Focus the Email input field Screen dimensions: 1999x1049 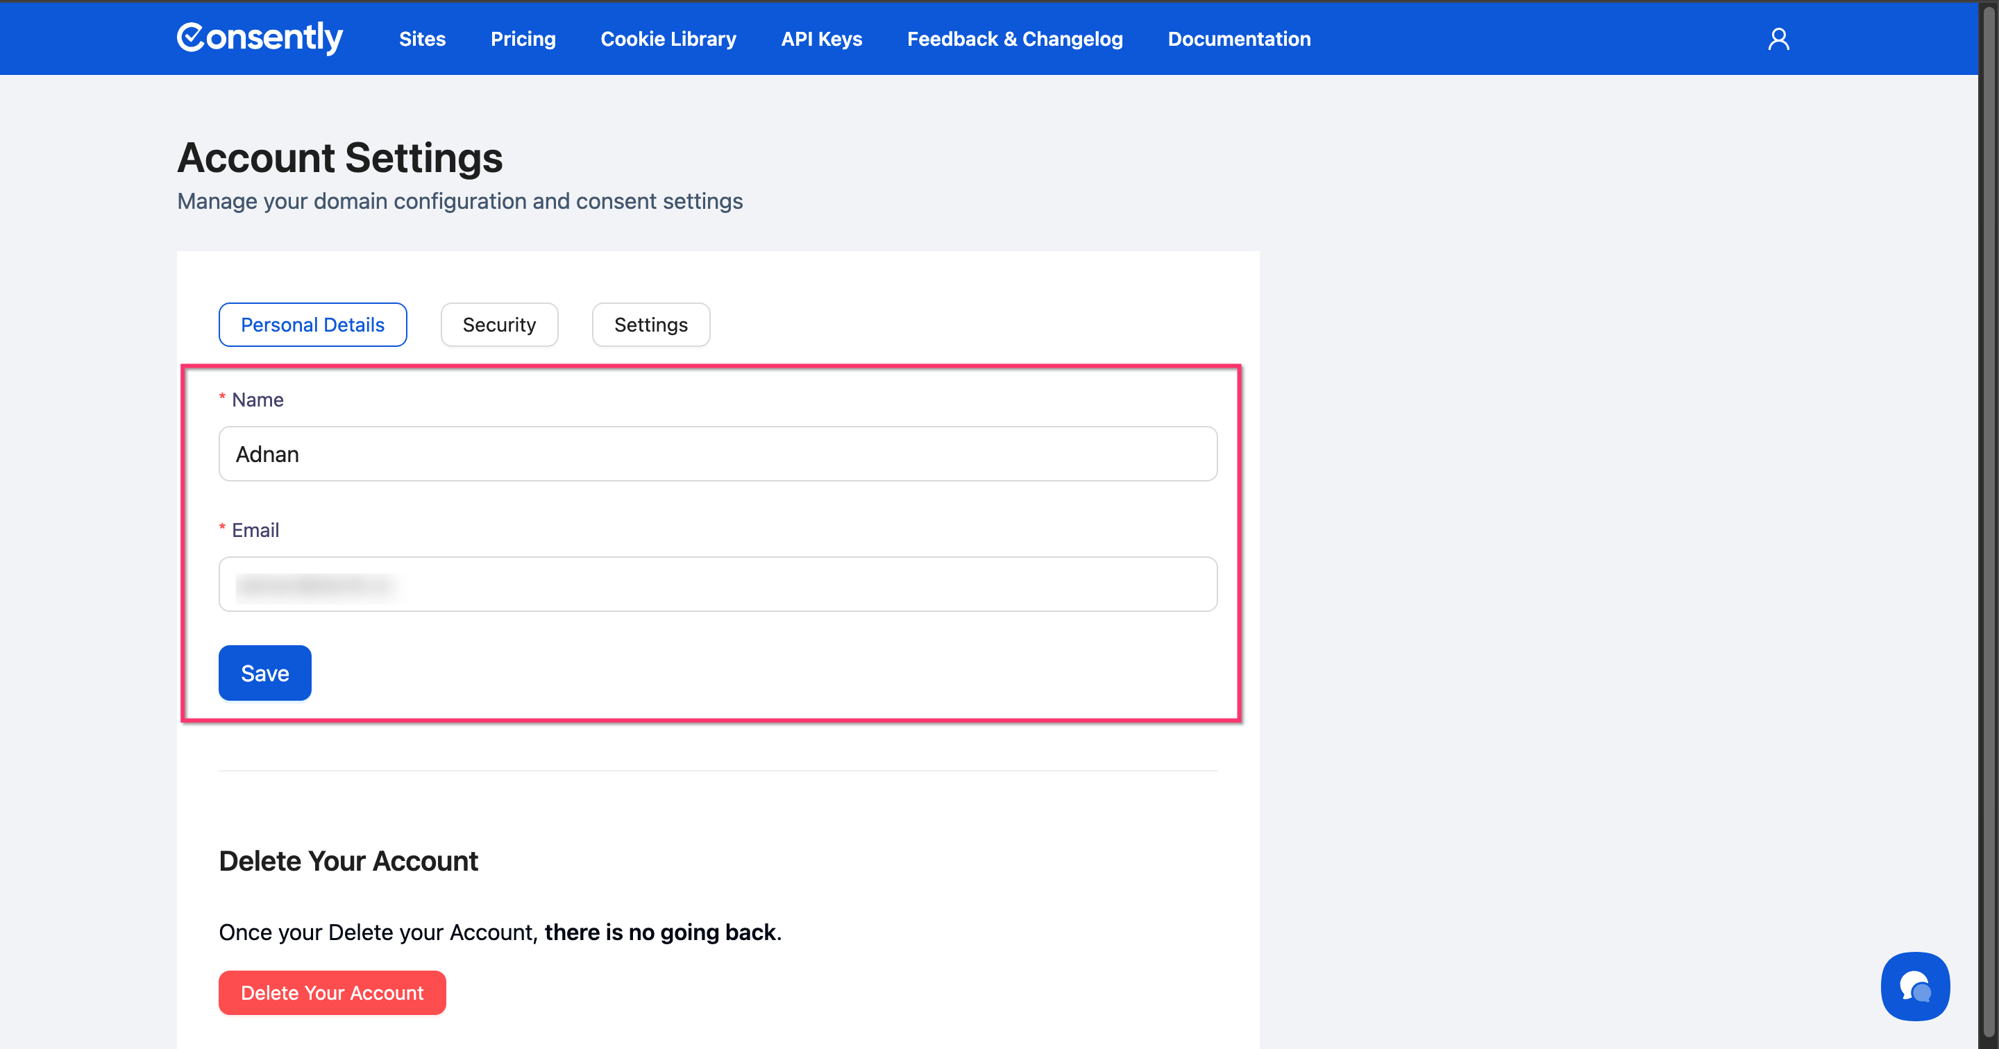click(717, 584)
